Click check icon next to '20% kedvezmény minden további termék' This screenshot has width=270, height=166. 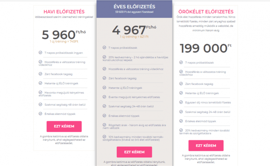click(x=181, y=130)
